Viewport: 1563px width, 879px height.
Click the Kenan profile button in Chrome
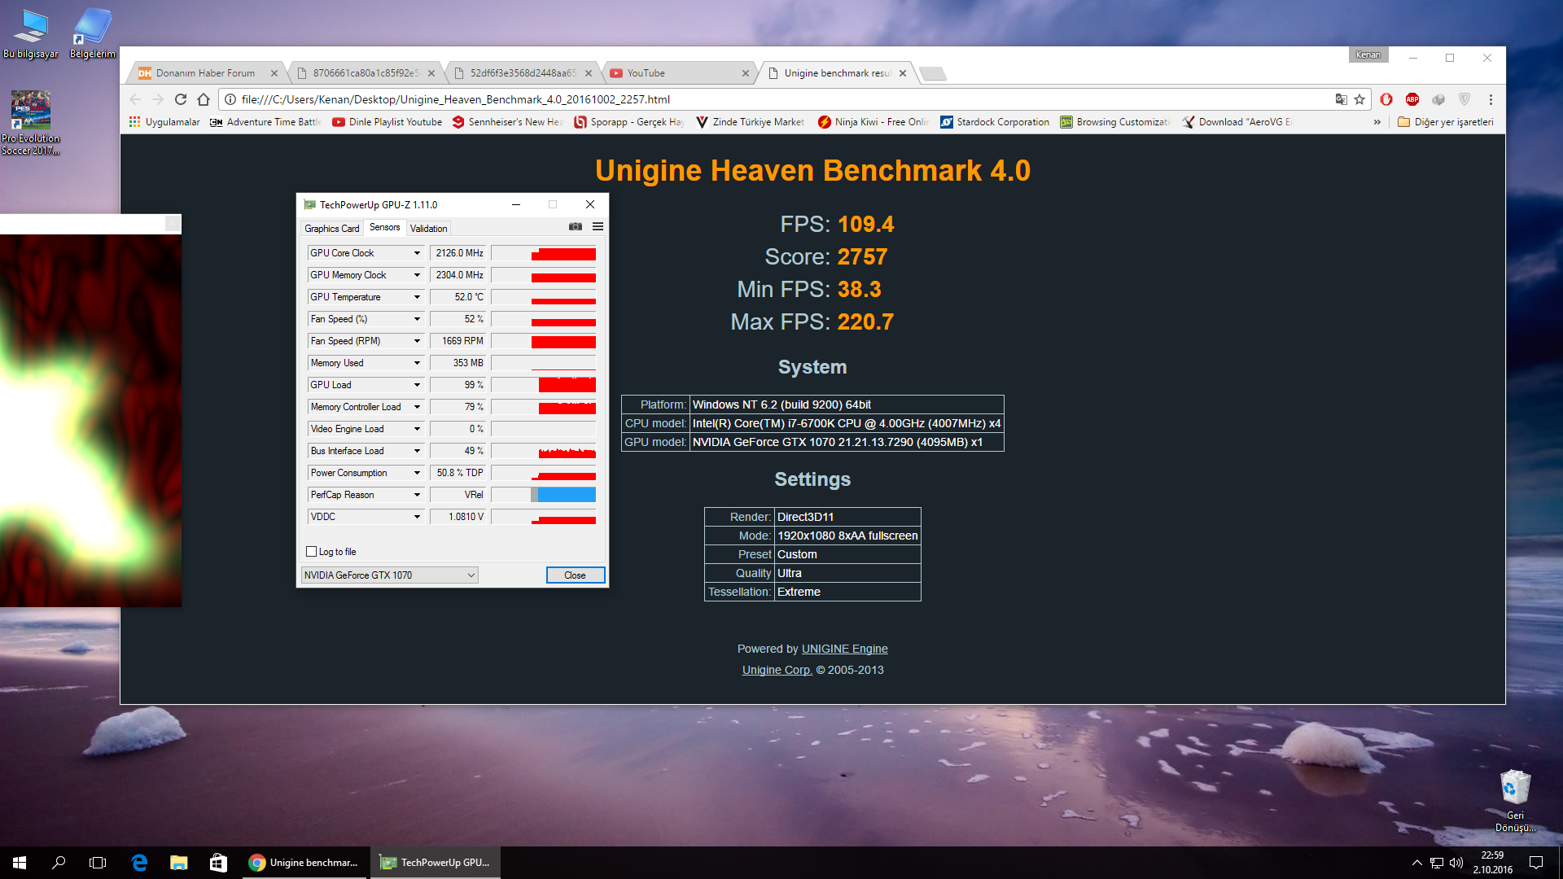click(x=1368, y=55)
